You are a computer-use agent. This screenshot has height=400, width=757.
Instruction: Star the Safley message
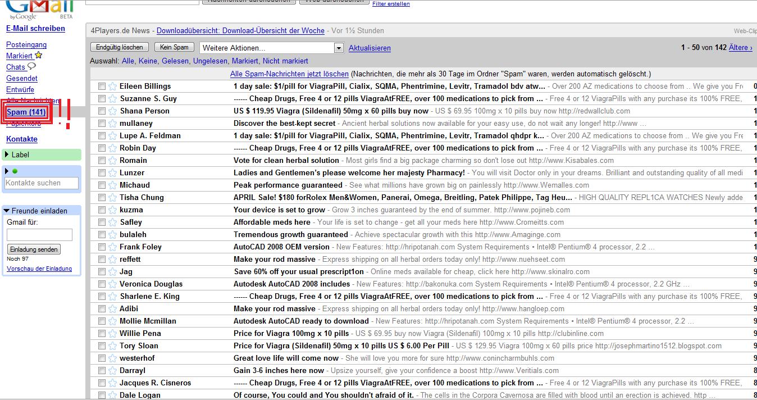(112, 222)
